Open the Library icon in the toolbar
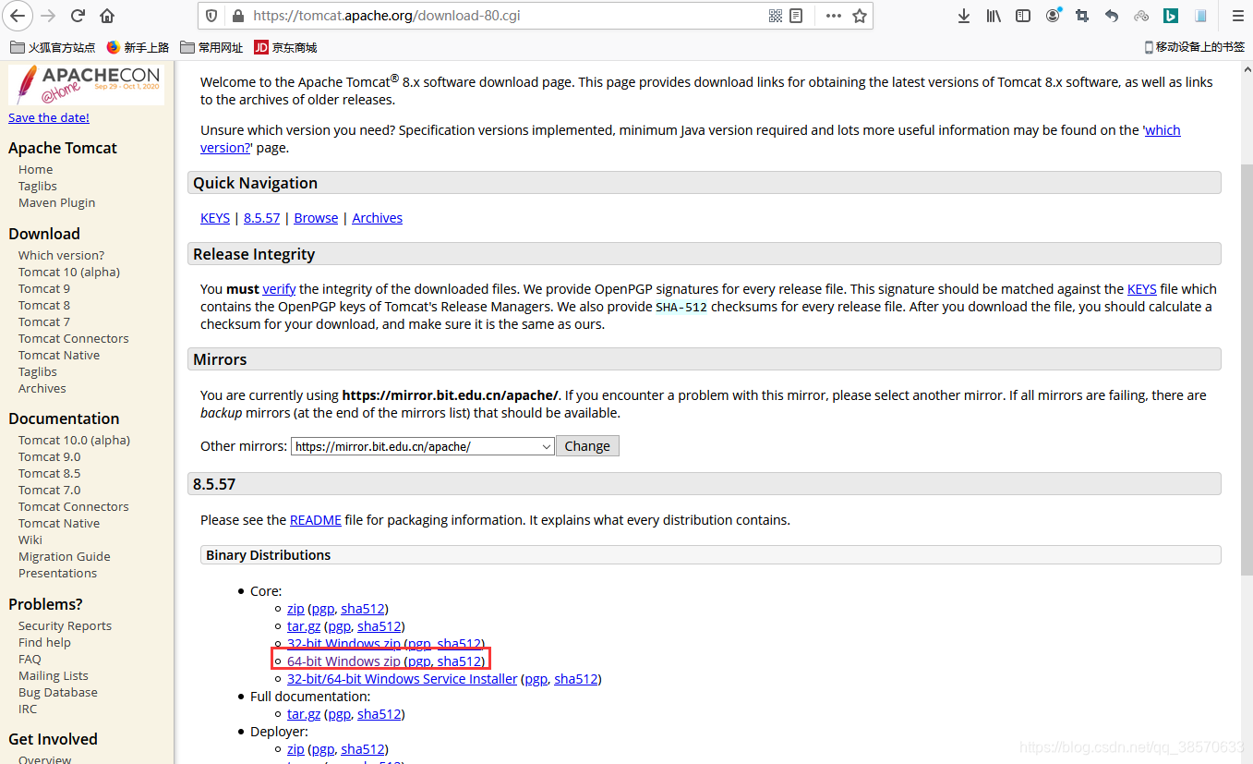Screen dimensions: 1253x764 tap(993, 16)
